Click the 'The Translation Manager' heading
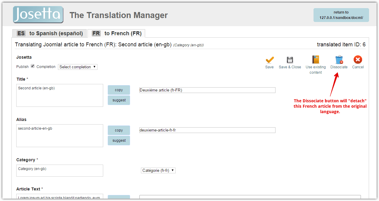379x201 pixels. pos(119,15)
